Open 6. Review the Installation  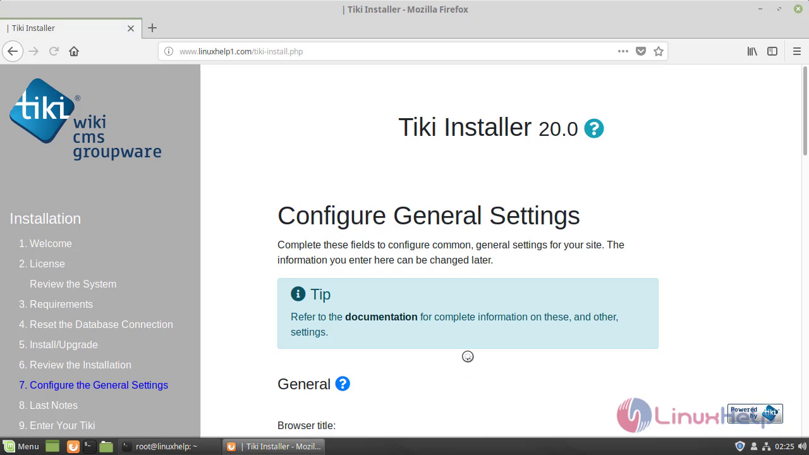(x=75, y=365)
